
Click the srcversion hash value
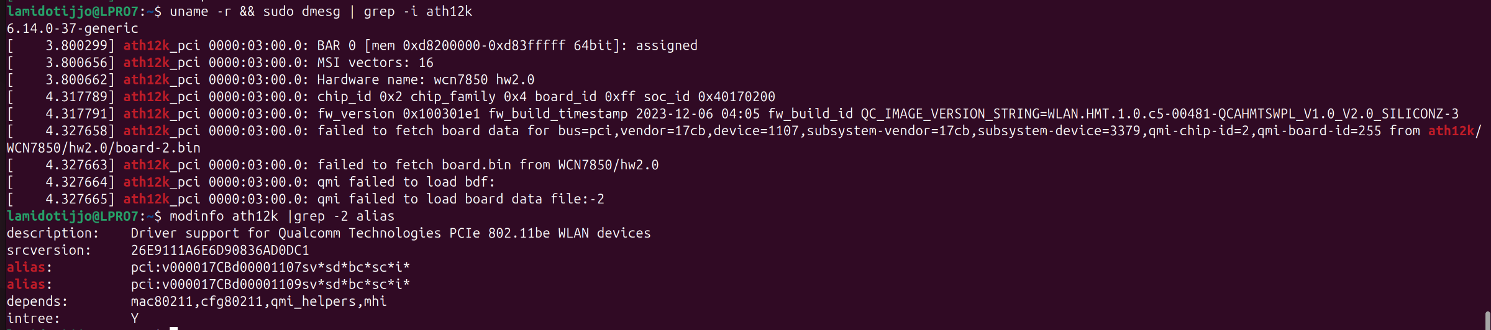coord(219,251)
